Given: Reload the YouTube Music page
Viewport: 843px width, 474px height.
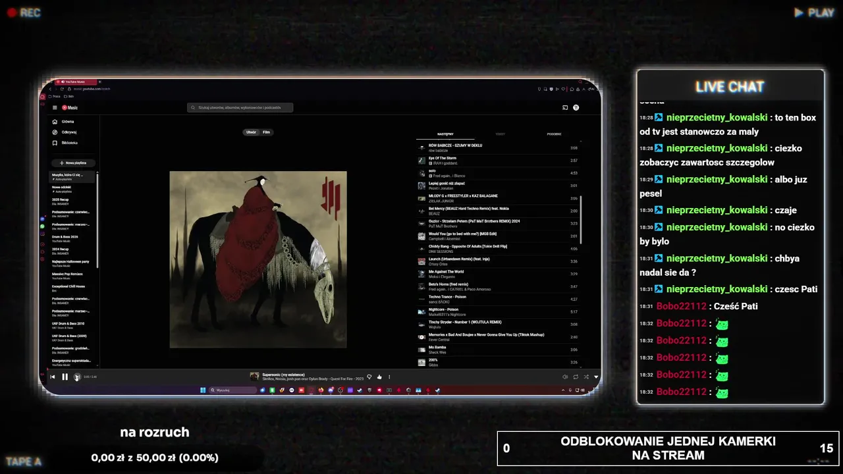Looking at the screenshot, I should [62, 89].
